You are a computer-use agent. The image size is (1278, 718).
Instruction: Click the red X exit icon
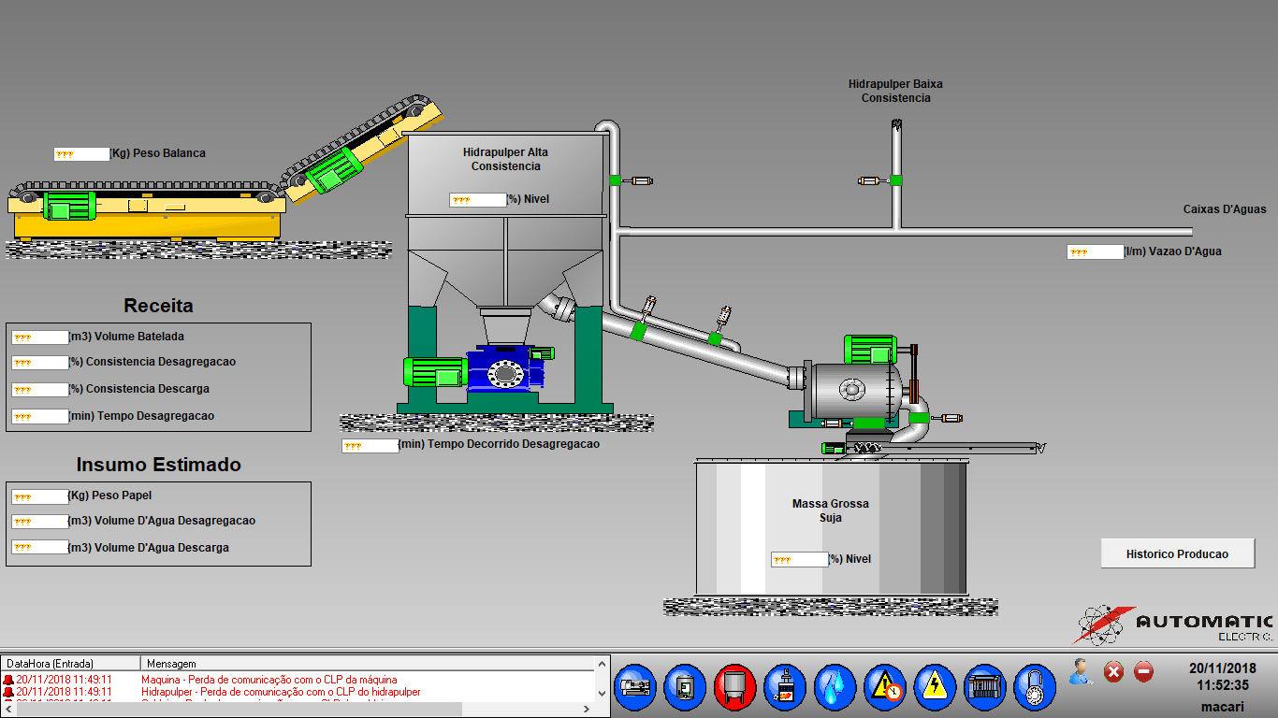point(1113,671)
